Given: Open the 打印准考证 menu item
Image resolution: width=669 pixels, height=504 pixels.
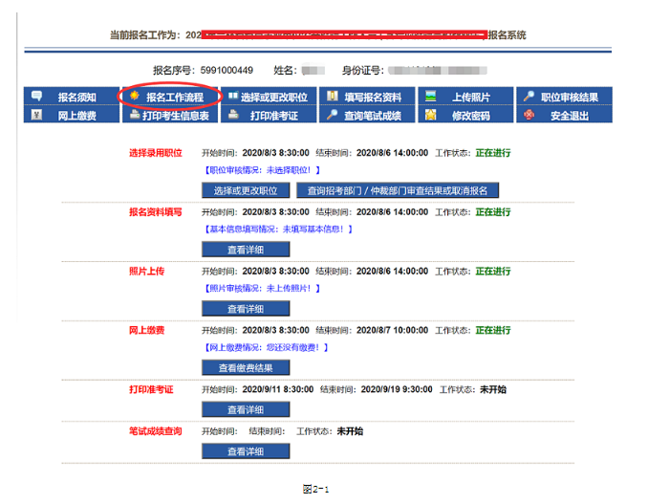Looking at the screenshot, I should point(273,116).
